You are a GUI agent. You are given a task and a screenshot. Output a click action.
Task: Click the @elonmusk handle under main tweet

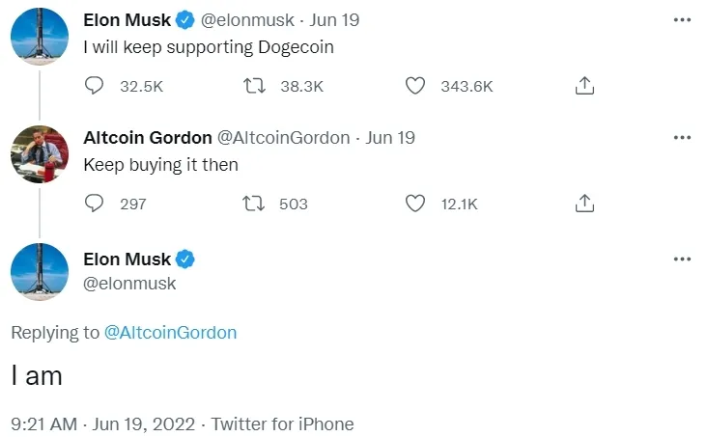[x=130, y=284]
